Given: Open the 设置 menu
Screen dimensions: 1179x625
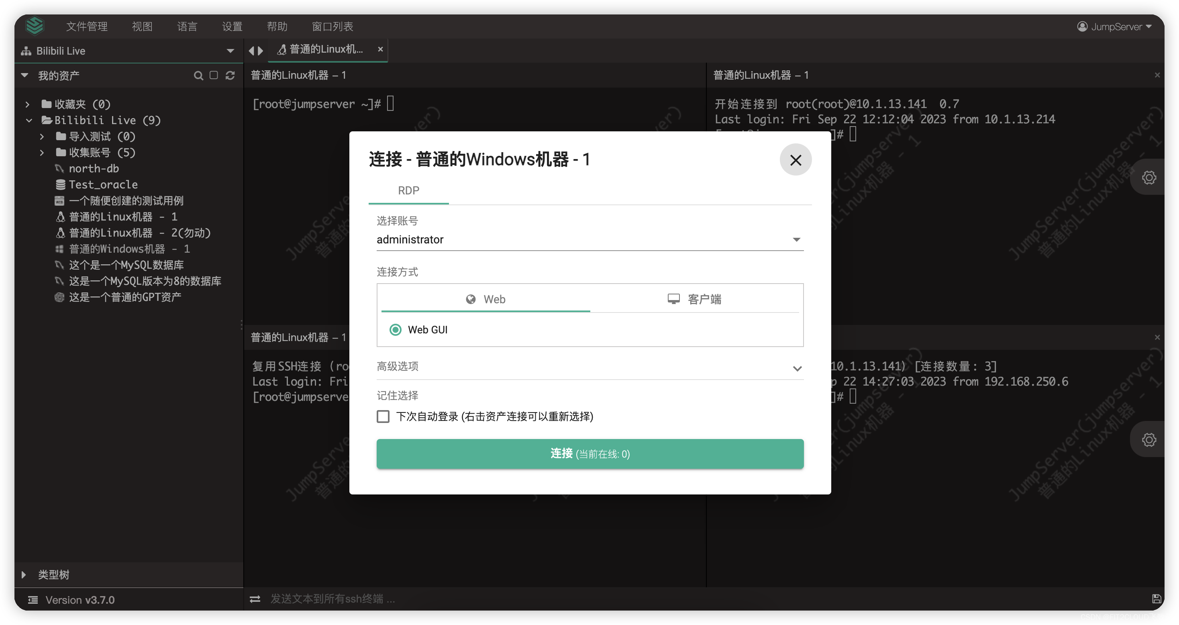Looking at the screenshot, I should click(232, 26).
